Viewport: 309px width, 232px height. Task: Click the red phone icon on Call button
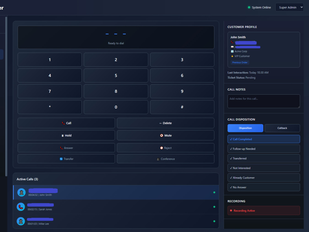[63, 123]
